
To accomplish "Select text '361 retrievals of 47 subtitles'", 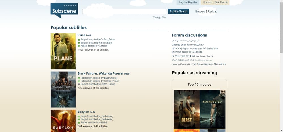I will [93, 126].
